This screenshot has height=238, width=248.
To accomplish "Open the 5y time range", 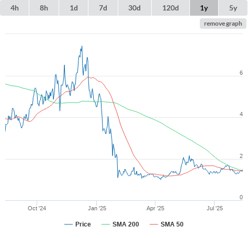I will click(233, 8).
